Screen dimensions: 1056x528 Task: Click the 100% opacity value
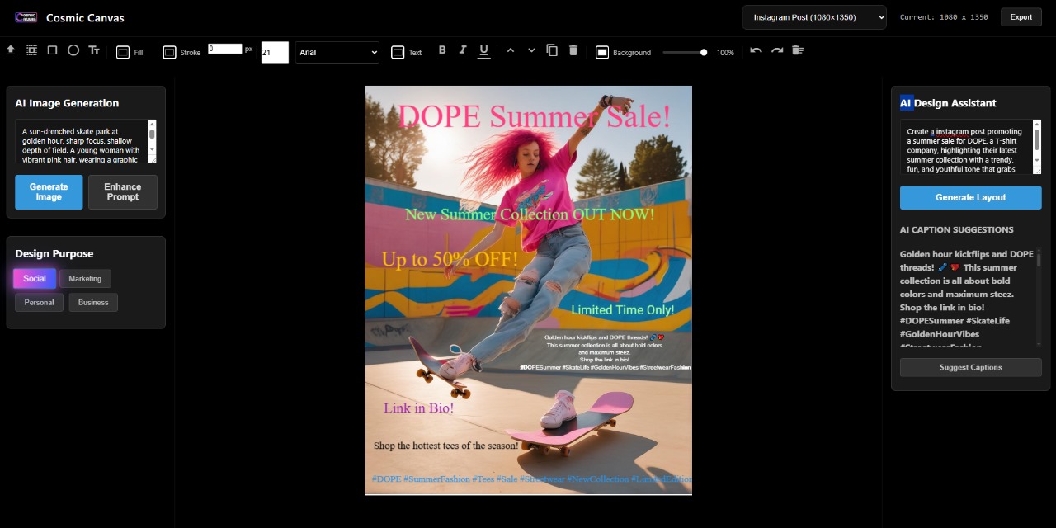click(725, 53)
